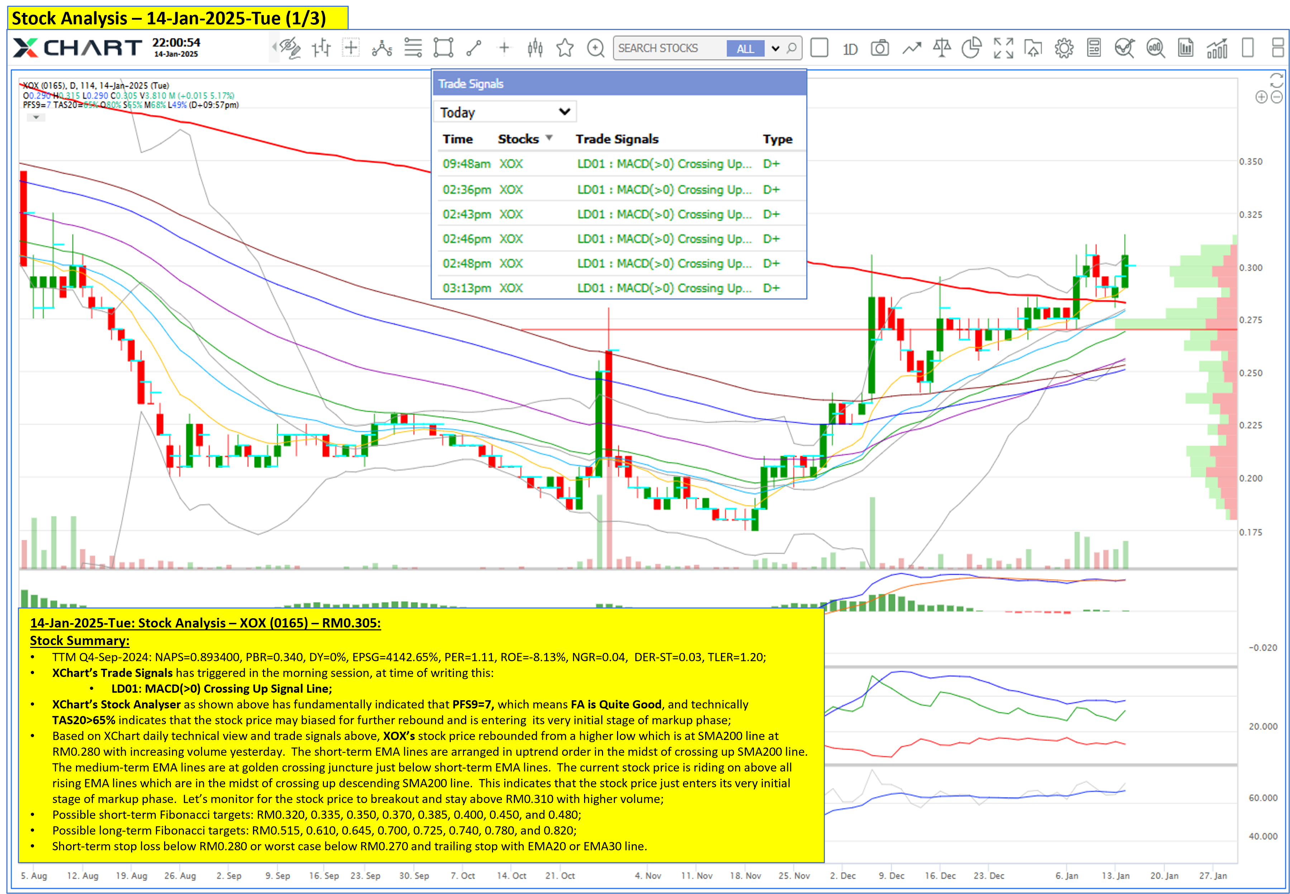Click the zoom out minus chart button
The width and height of the screenshot is (1290, 894).
pos(1276,97)
